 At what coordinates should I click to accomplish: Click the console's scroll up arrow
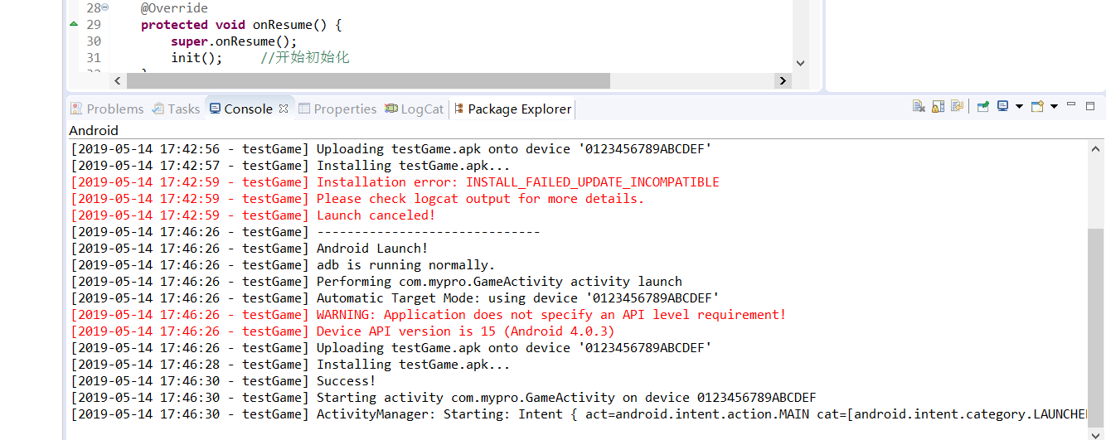coord(1096,148)
